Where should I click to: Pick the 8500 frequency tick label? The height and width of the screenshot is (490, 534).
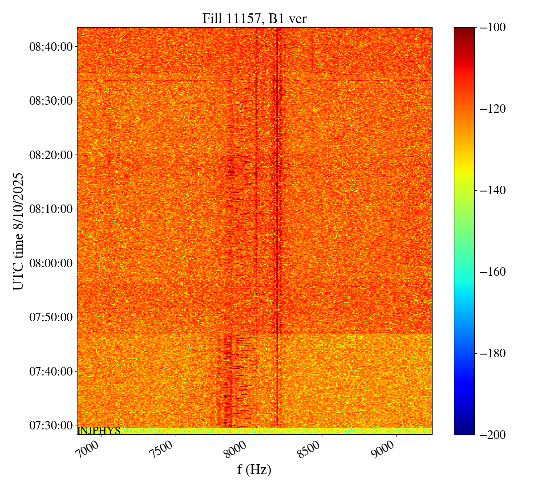coord(311,448)
